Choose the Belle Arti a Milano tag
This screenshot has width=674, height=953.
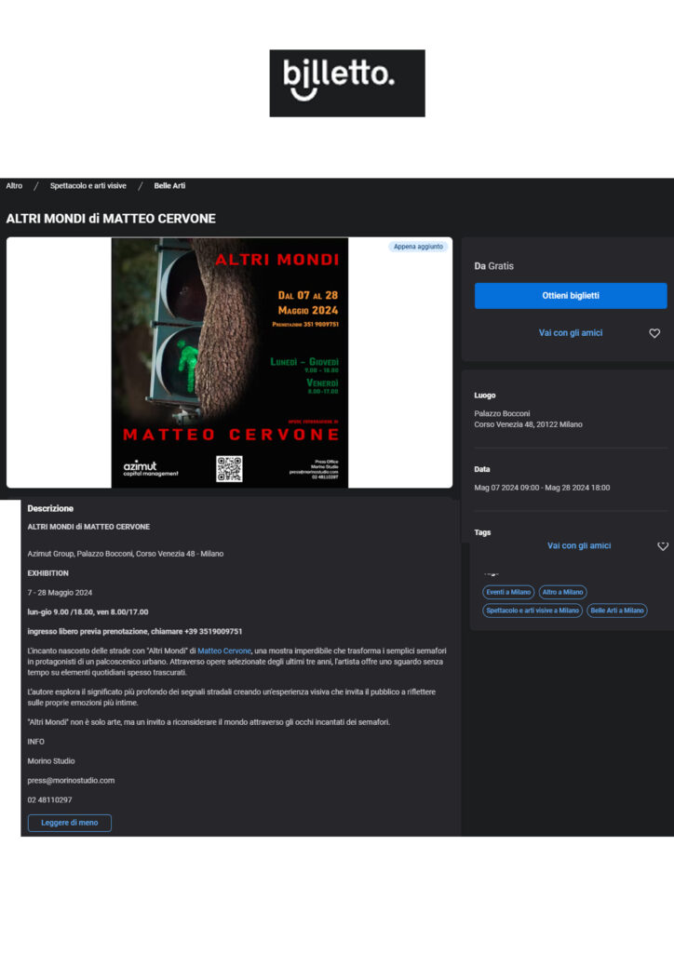617,611
